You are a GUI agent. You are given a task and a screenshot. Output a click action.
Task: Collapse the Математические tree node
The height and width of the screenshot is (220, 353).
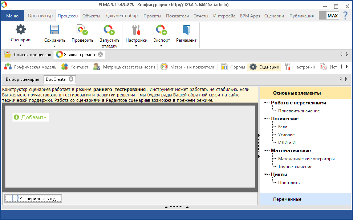265,150
